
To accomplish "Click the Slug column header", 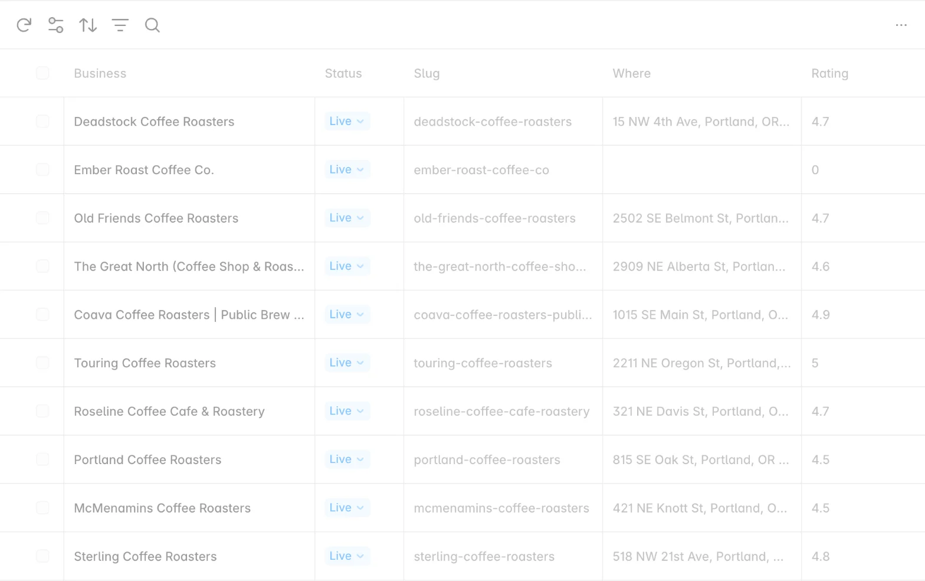I will coord(427,74).
